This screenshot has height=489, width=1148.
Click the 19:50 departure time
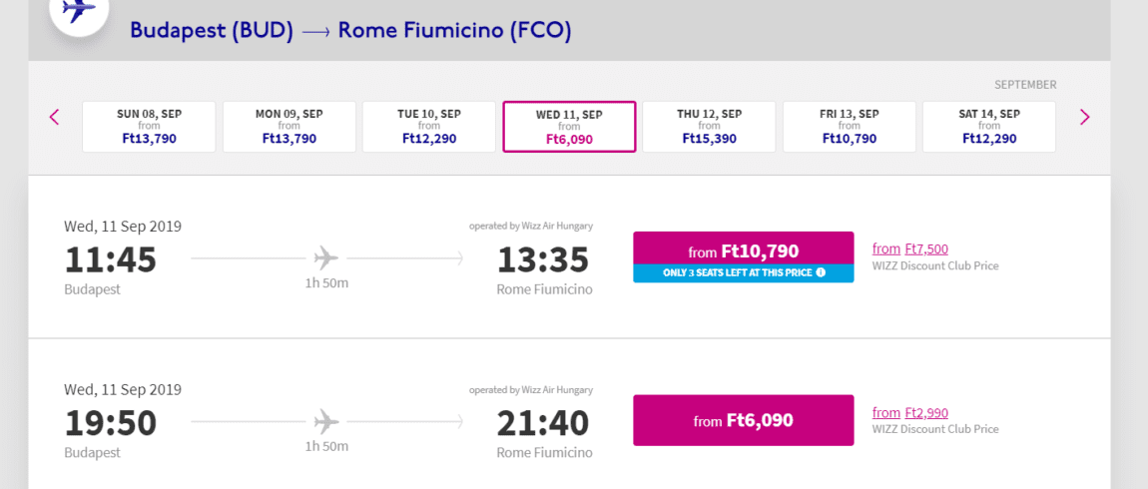coord(111,423)
